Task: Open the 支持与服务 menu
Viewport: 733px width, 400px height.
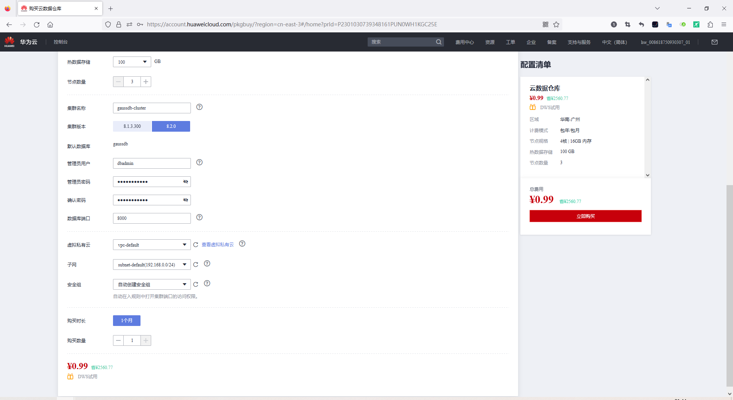Action: (x=579, y=42)
